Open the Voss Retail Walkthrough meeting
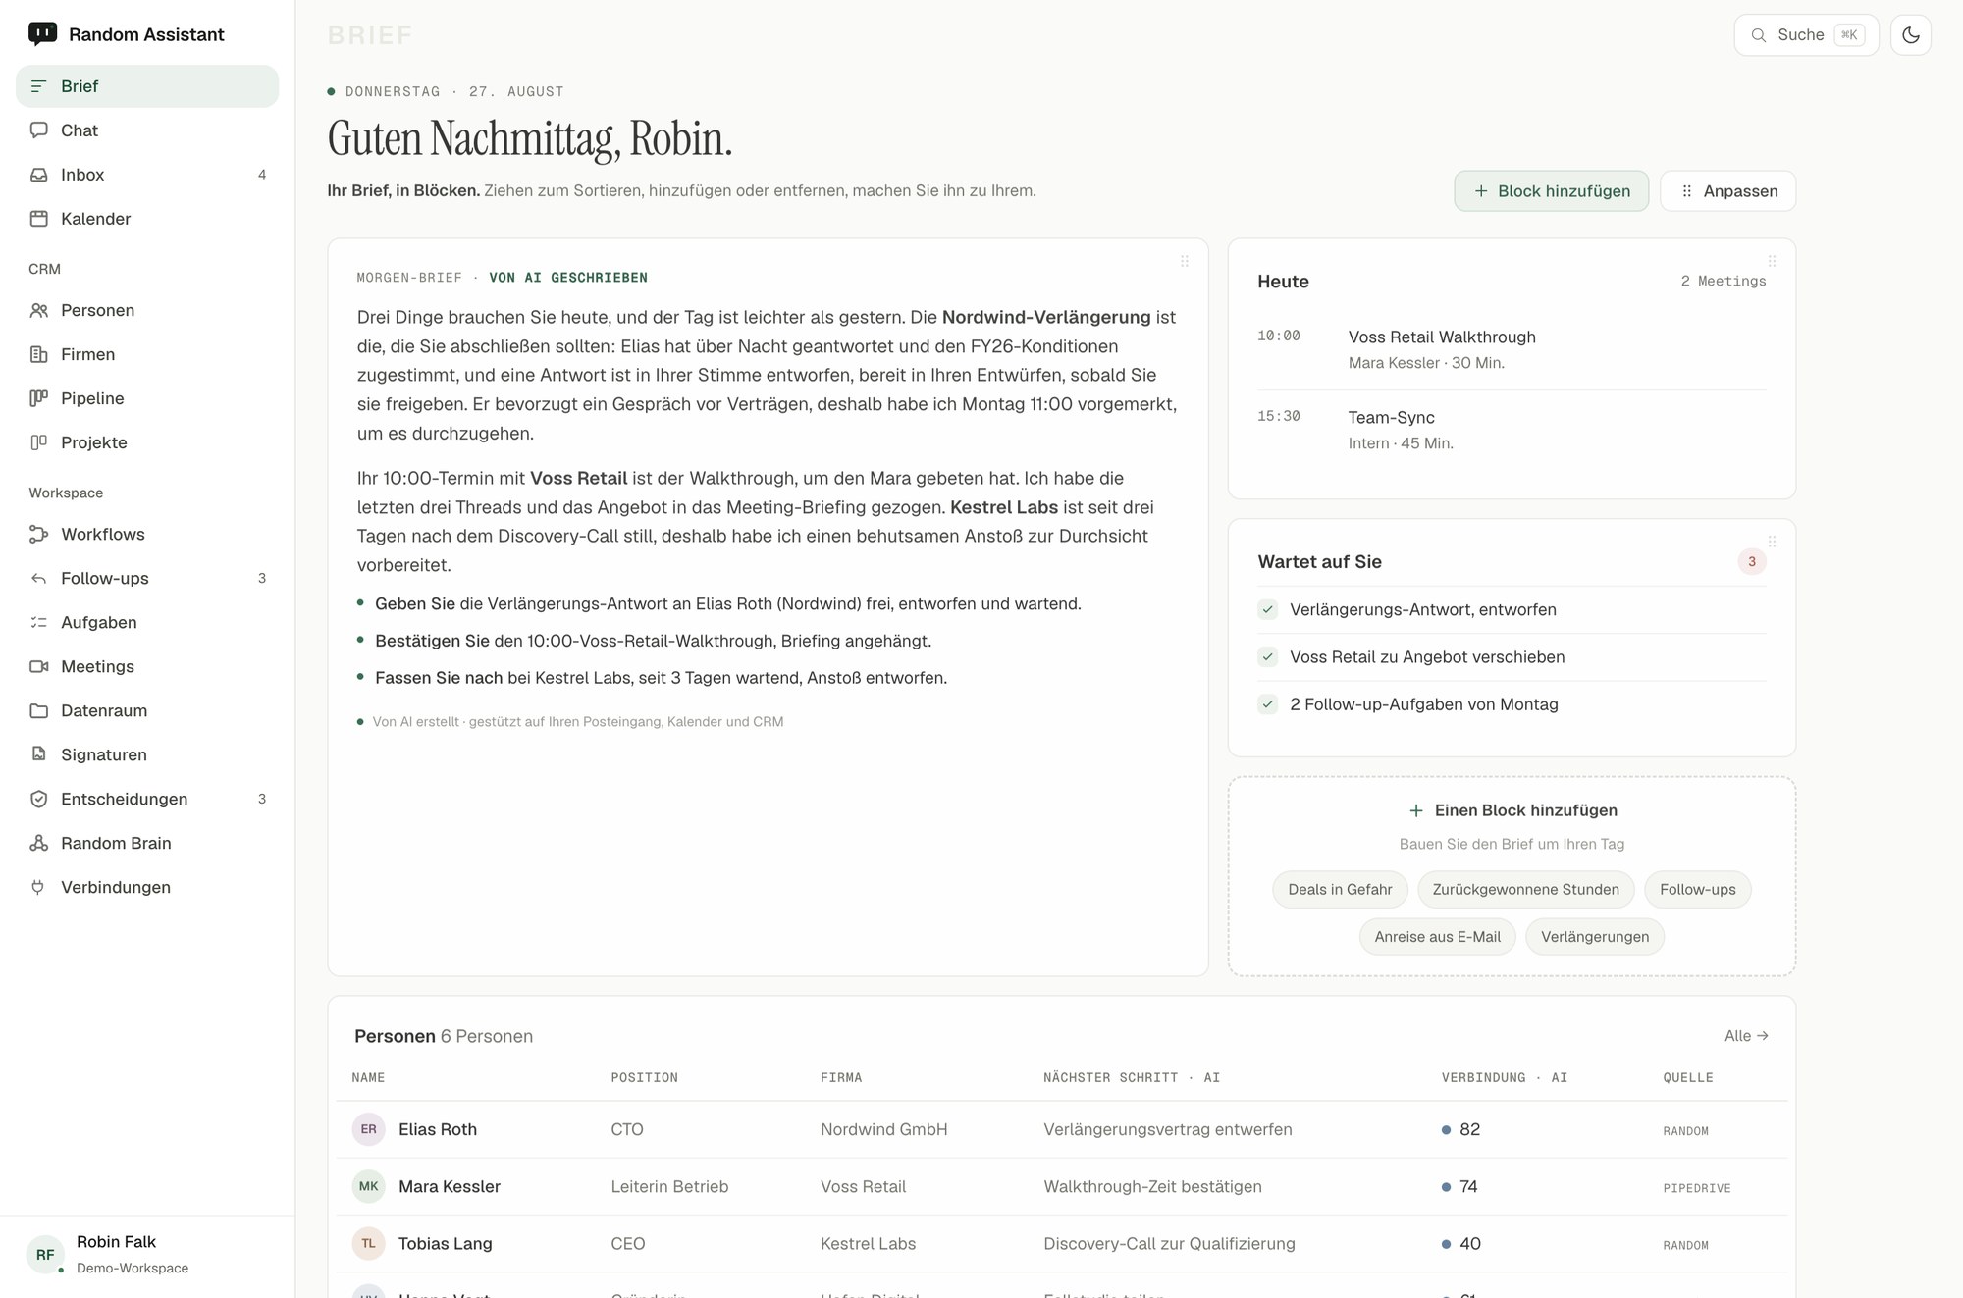 pos(1512,349)
